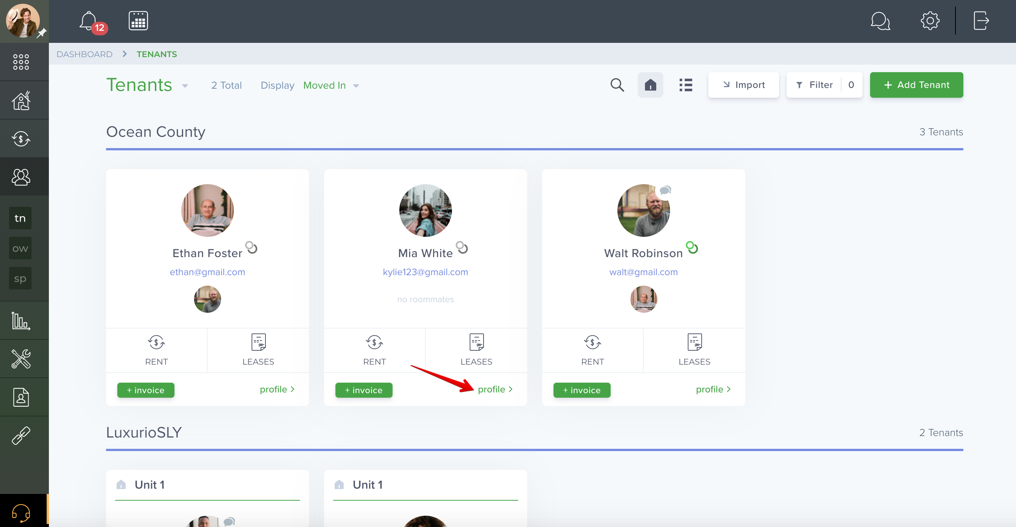1016x527 pixels.
Task: Open RENT for Ethan Foster
Action: click(156, 350)
